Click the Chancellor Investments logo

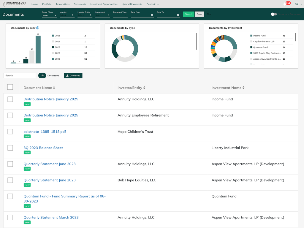[x=14, y=4]
